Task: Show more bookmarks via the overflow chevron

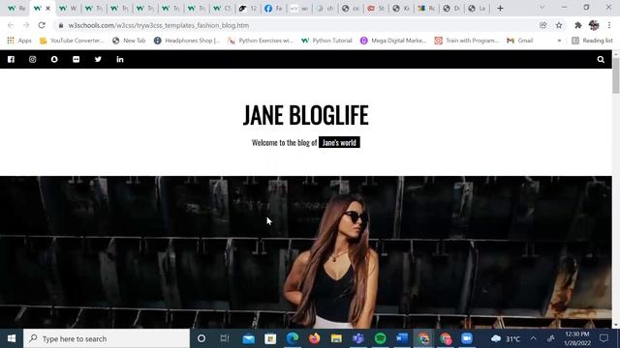Action: (559, 41)
